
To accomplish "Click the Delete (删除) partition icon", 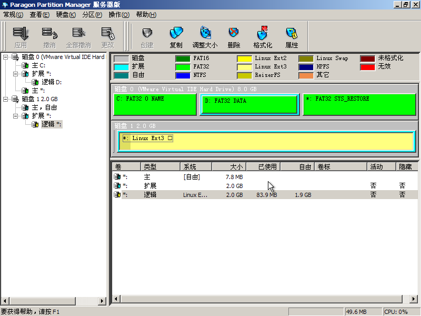I will (x=234, y=33).
